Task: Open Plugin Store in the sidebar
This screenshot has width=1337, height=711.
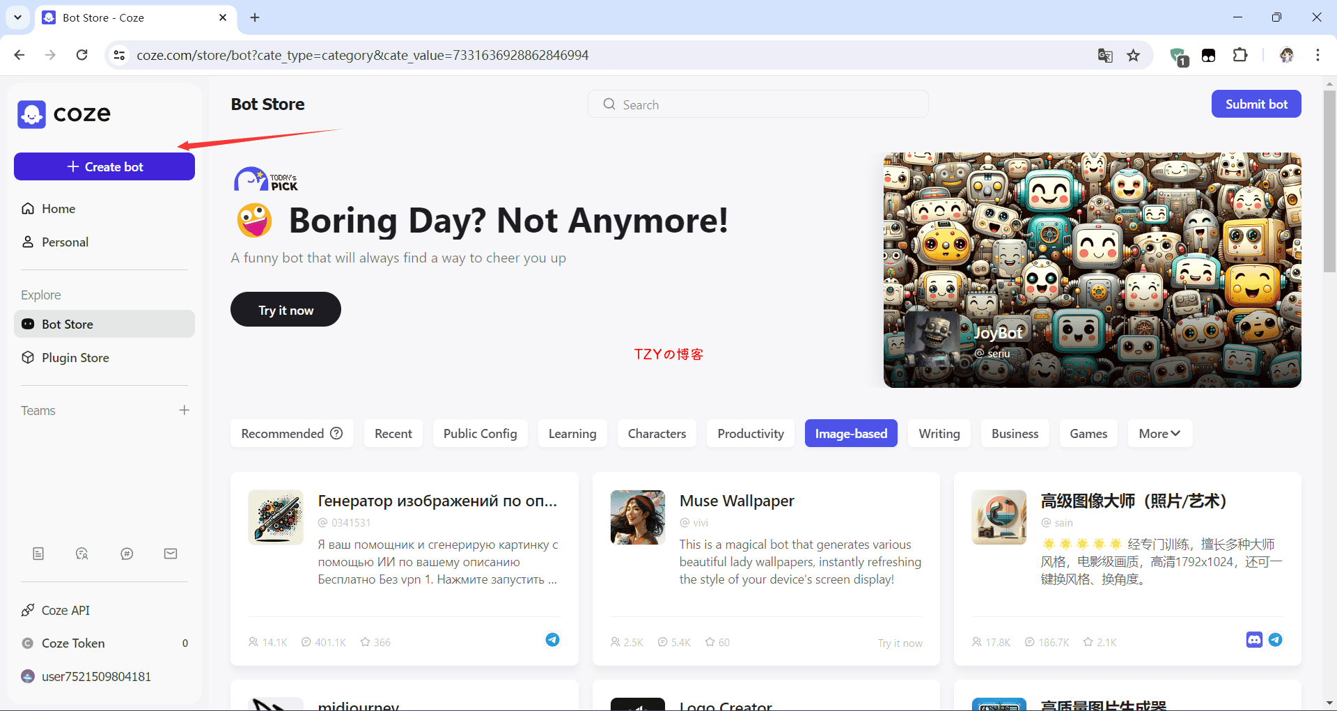Action: [75, 358]
